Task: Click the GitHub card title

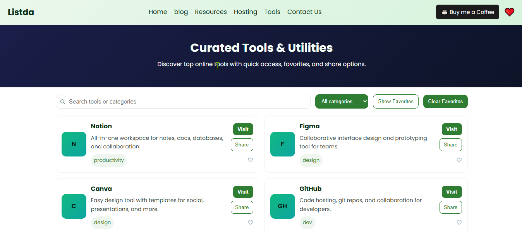Action: (311, 189)
